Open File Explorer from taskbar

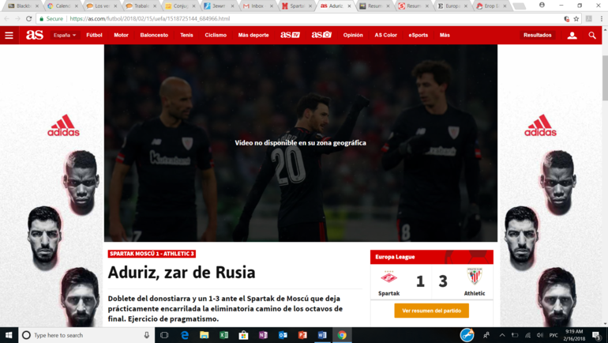coord(205,335)
